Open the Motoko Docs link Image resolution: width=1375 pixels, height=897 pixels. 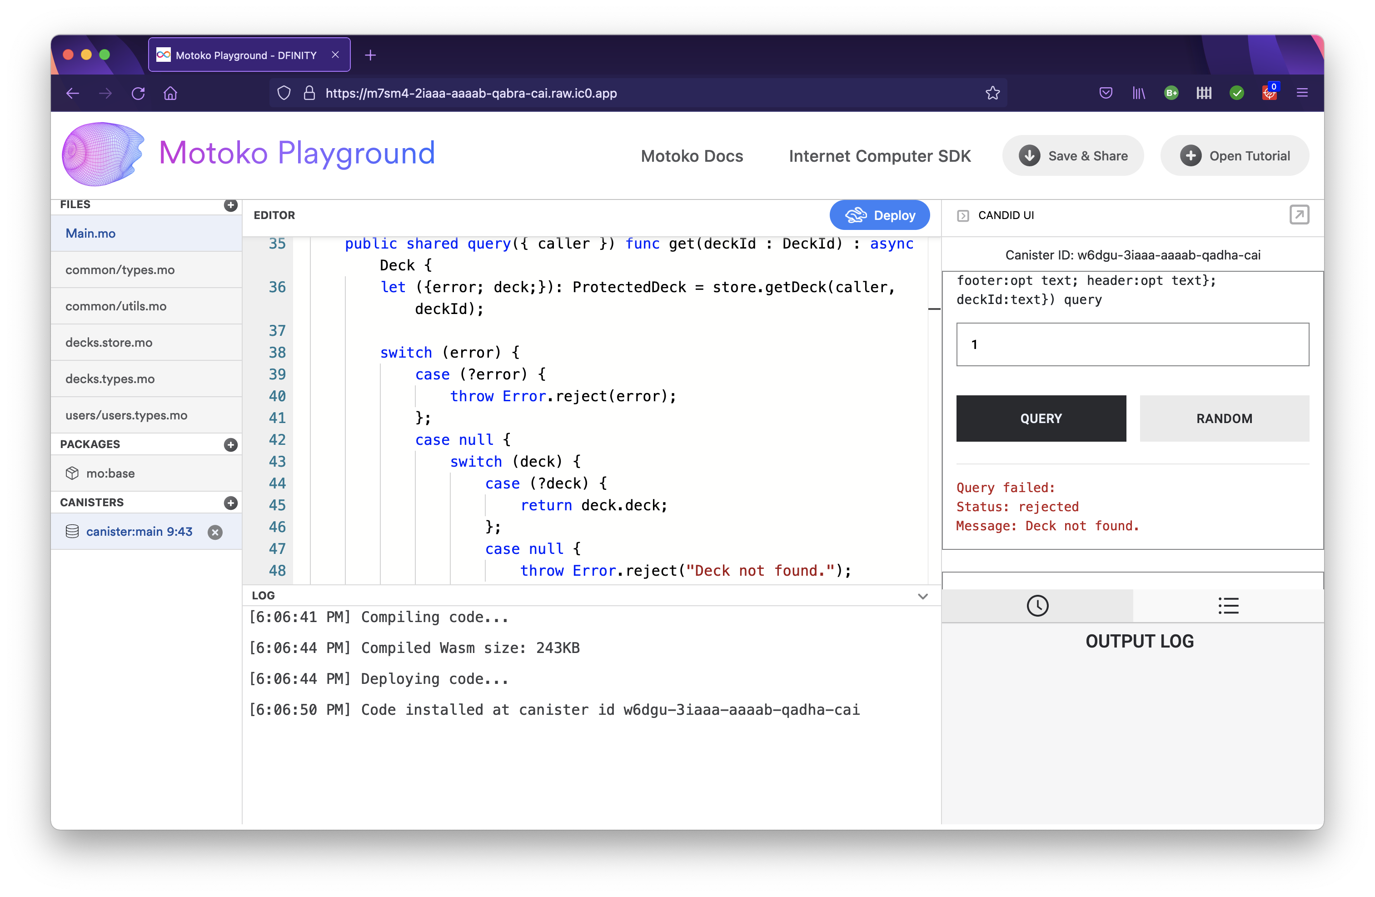(x=692, y=156)
